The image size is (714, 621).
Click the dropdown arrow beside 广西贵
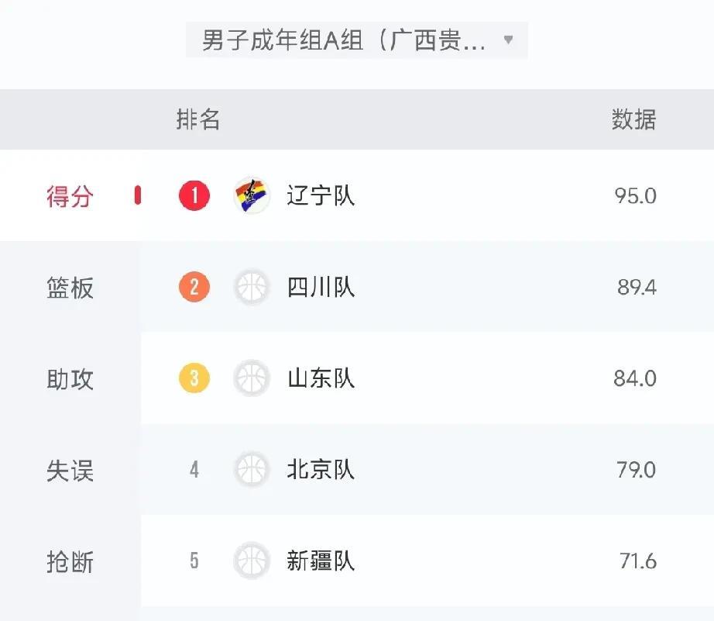[x=509, y=40]
